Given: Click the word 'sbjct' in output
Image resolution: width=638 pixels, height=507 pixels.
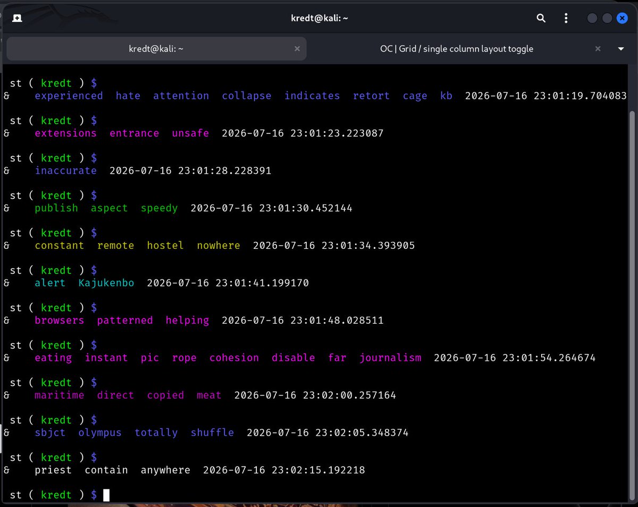Looking at the screenshot, I should click(x=50, y=433).
